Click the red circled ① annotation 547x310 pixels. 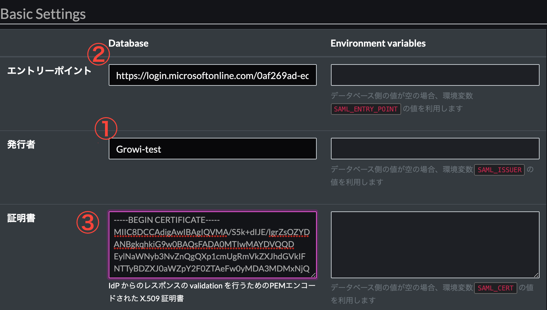click(105, 128)
